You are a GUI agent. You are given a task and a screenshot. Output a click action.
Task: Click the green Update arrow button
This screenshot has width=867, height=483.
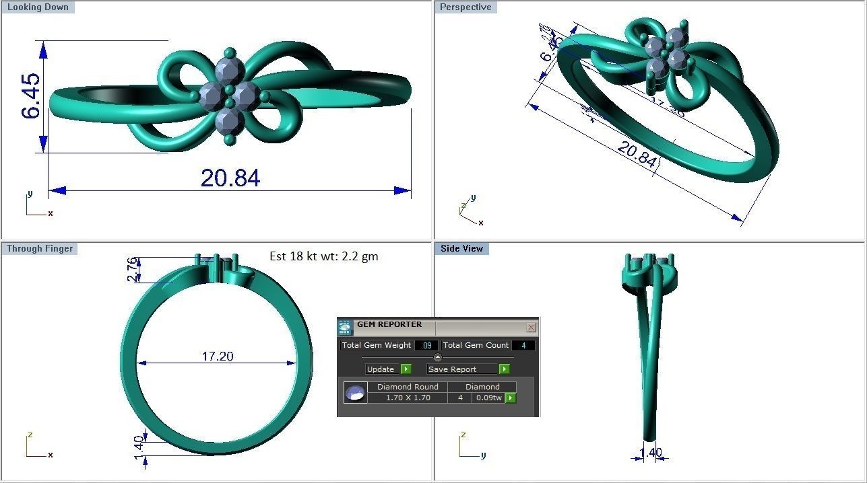406,369
